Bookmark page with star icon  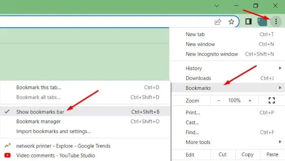(x=231, y=22)
